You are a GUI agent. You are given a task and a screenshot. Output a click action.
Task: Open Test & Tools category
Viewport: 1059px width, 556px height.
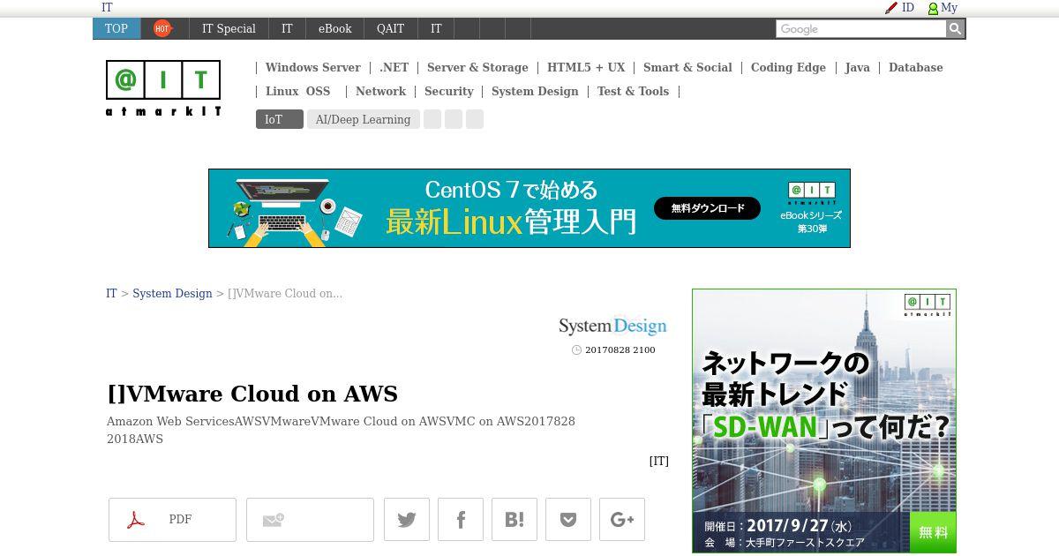pyautogui.click(x=633, y=91)
